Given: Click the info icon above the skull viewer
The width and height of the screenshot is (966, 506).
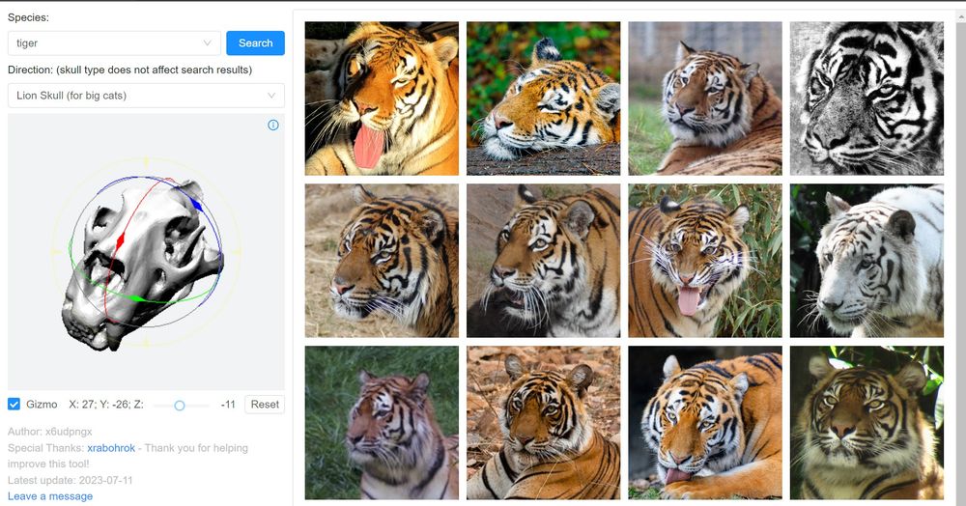Looking at the screenshot, I should coord(273,125).
